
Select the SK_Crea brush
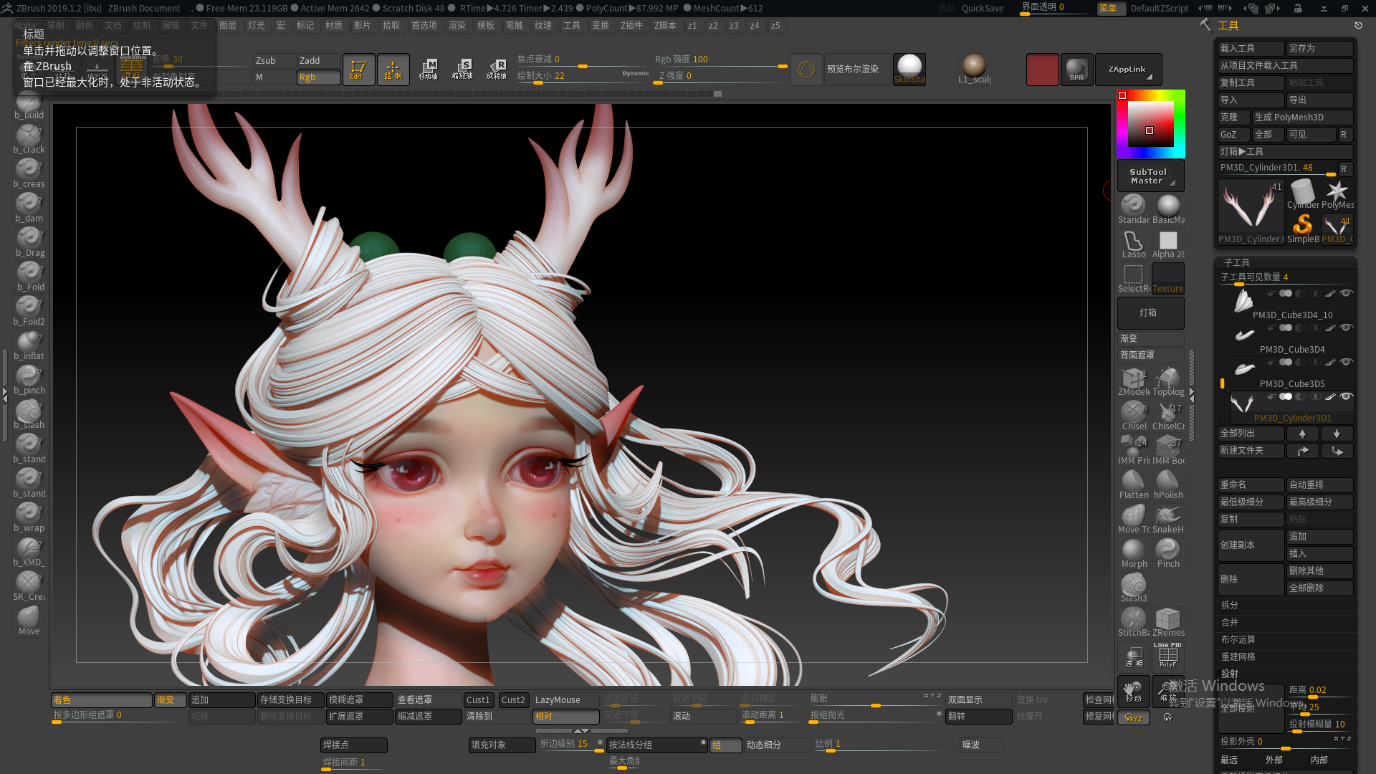click(29, 586)
